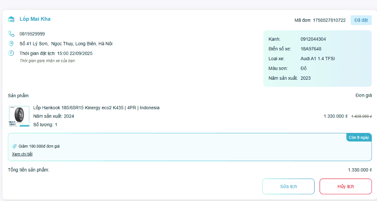
Task: Click the Sửa lịch button
Action: point(288,186)
